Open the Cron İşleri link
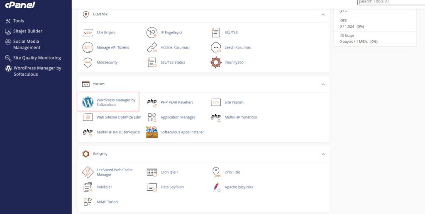This screenshot has width=425, height=214. (169, 172)
